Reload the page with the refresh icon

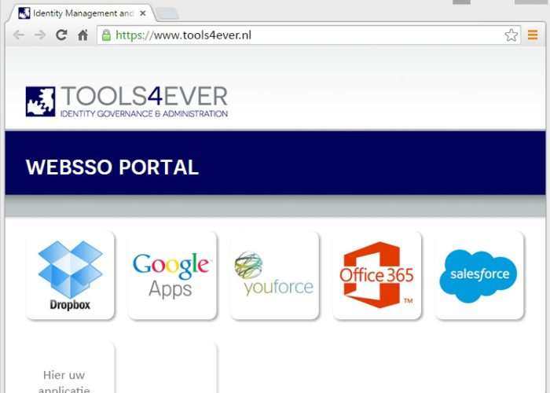61,35
